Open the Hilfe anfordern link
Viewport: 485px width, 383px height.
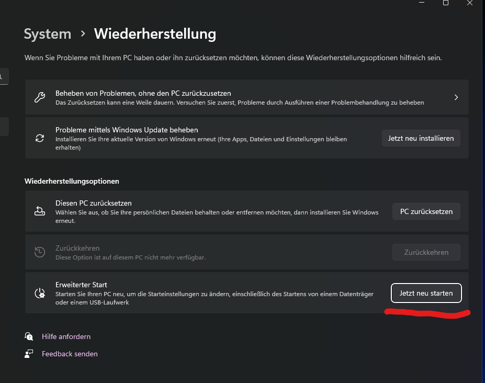[x=66, y=336]
